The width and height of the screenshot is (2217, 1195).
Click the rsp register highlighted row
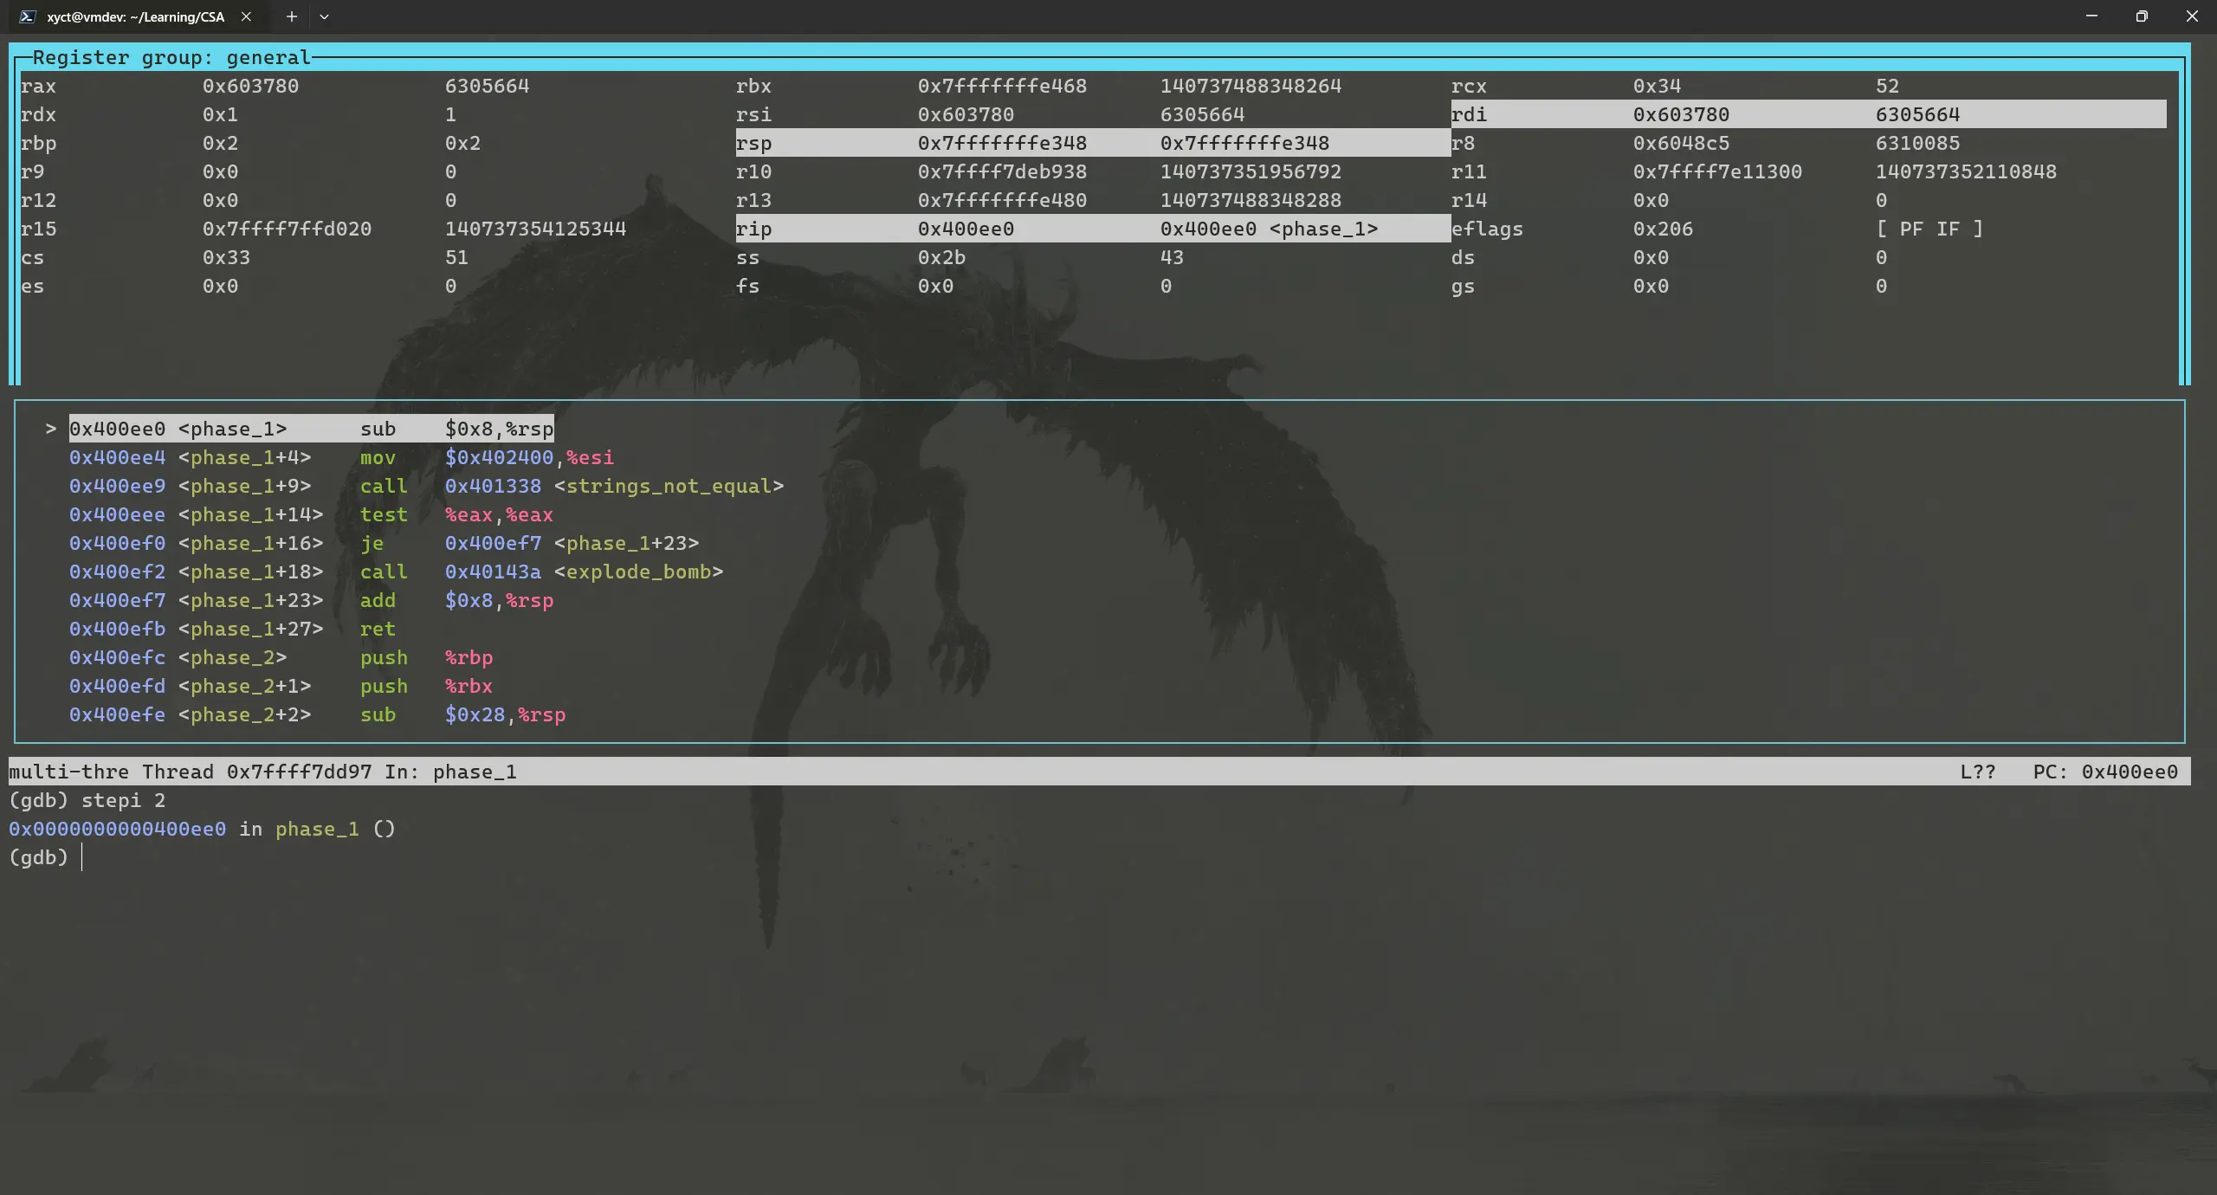click(1092, 143)
